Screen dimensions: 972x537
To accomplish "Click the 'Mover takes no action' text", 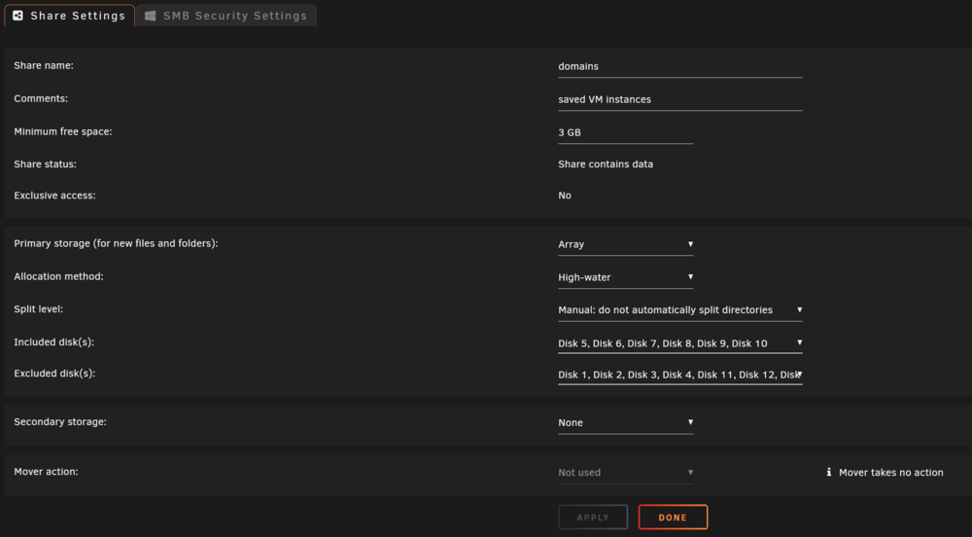I will [890, 473].
